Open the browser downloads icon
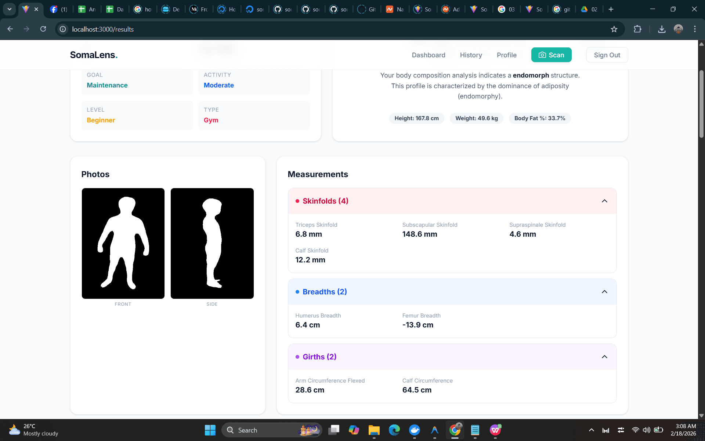705x441 pixels. (662, 29)
